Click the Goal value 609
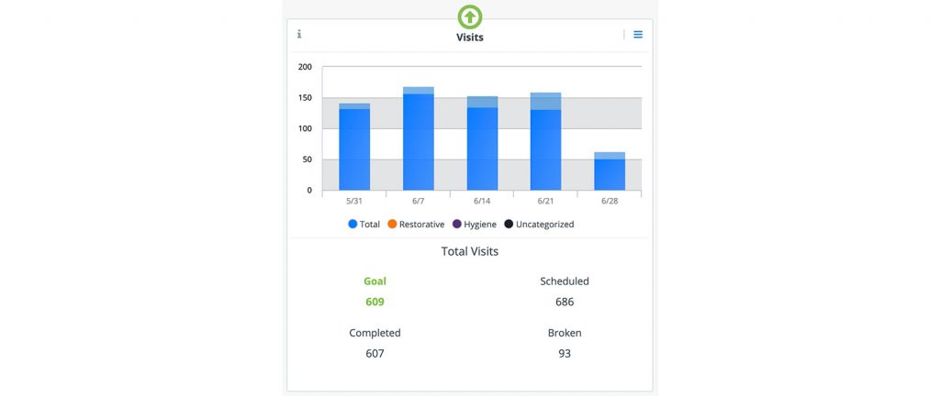 (x=375, y=302)
